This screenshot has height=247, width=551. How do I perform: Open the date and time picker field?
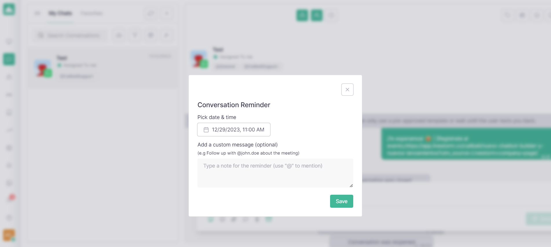click(x=234, y=130)
